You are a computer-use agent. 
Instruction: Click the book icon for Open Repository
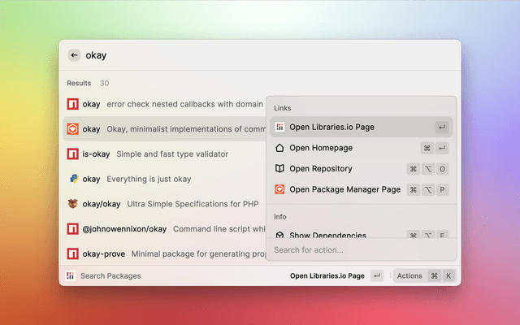tap(279, 169)
